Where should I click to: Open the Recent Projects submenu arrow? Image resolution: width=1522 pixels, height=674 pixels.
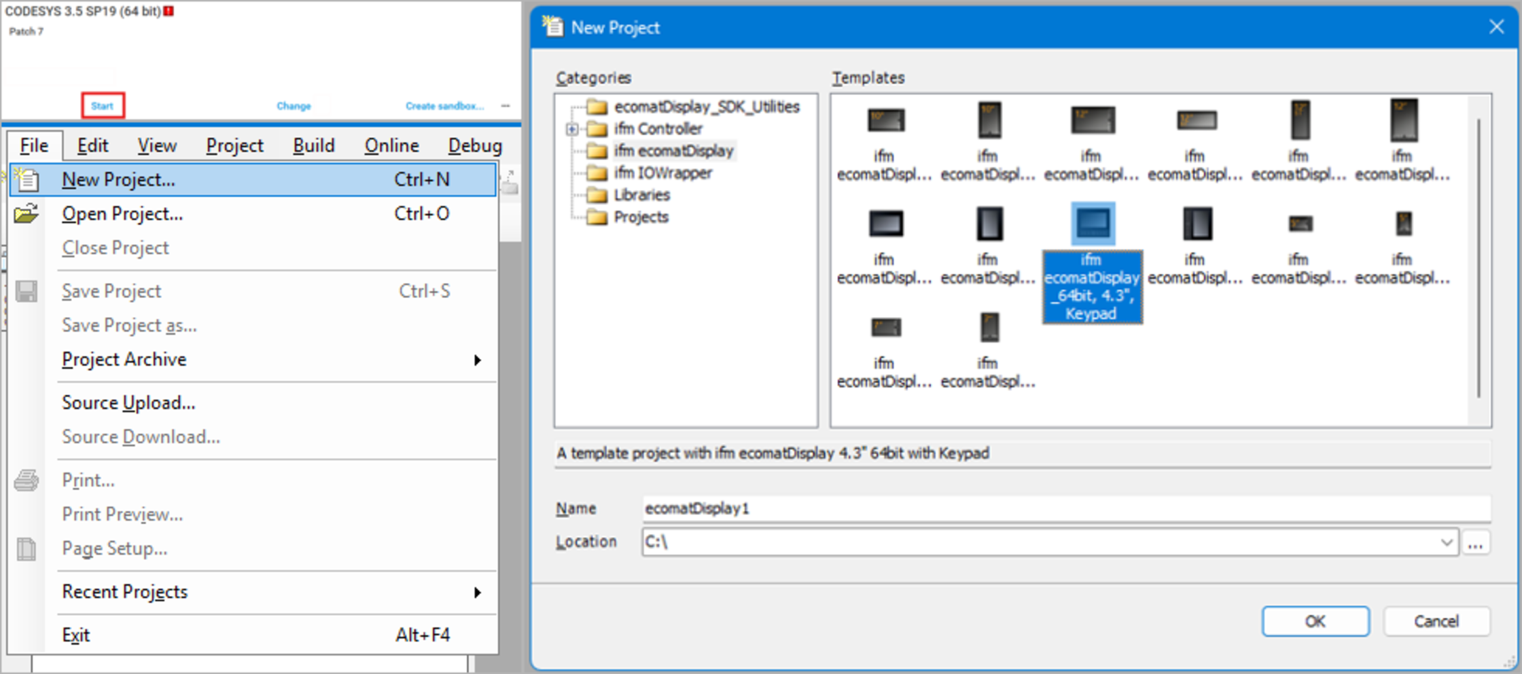[477, 593]
